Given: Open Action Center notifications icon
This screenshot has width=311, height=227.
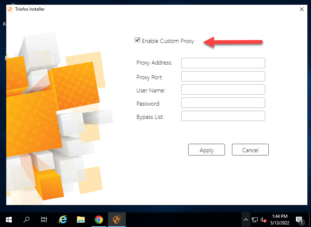Looking at the screenshot, I should point(300,220).
